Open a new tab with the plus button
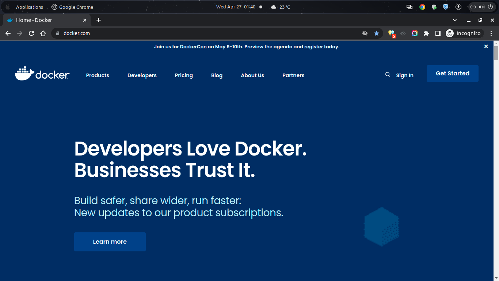The width and height of the screenshot is (499, 281). [x=99, y=20]
